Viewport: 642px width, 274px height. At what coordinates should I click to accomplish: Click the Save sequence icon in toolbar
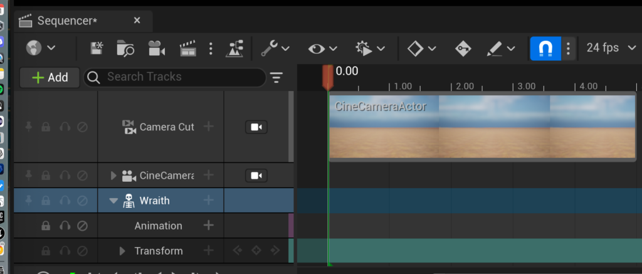click(97, 48)
